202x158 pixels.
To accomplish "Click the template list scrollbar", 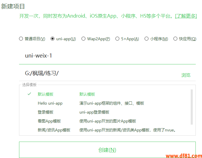I will [192, 107].
